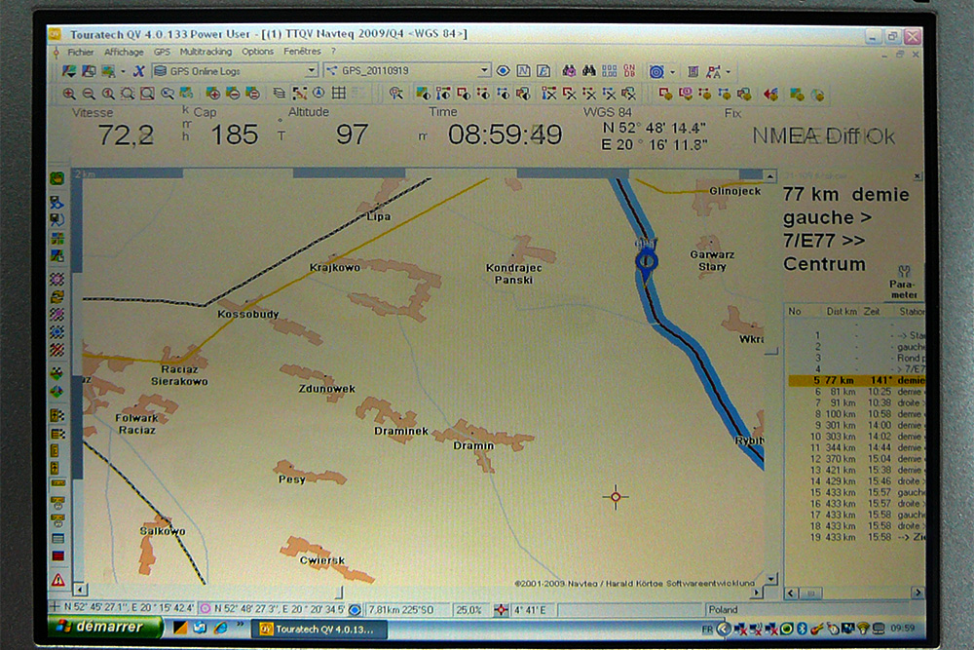Close the route analysis side panel

917,175
